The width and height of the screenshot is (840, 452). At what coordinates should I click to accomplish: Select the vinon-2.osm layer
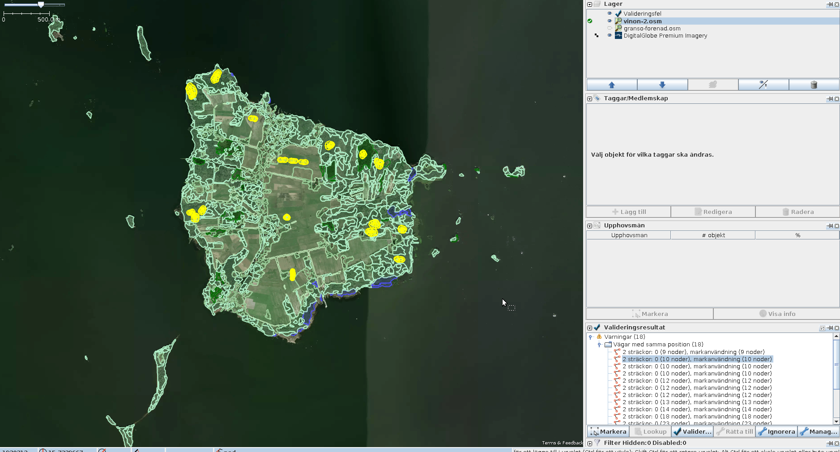[x=642, y=21]
